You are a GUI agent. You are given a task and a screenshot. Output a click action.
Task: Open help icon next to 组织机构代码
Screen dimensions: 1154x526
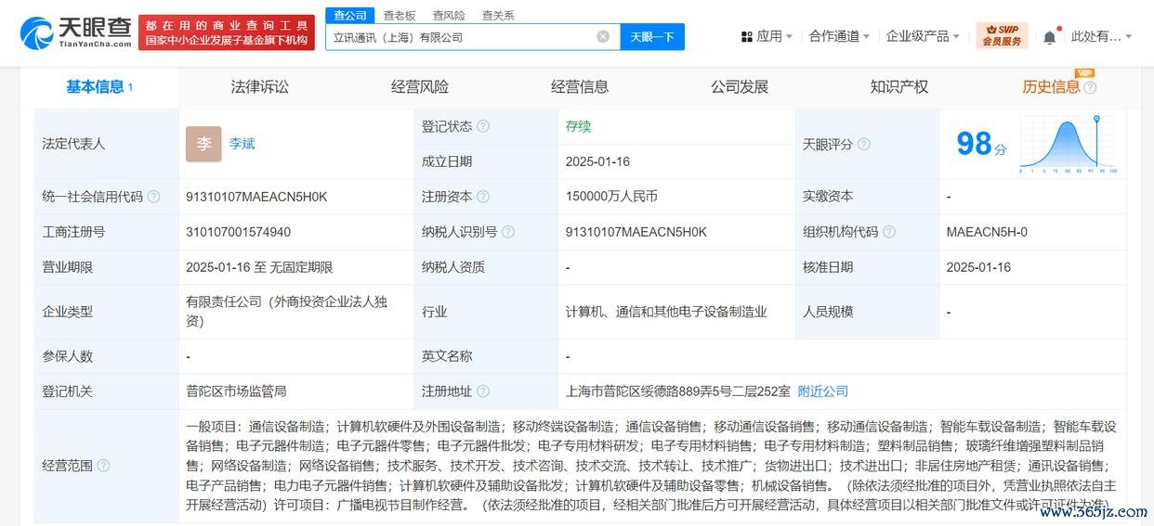889,232
